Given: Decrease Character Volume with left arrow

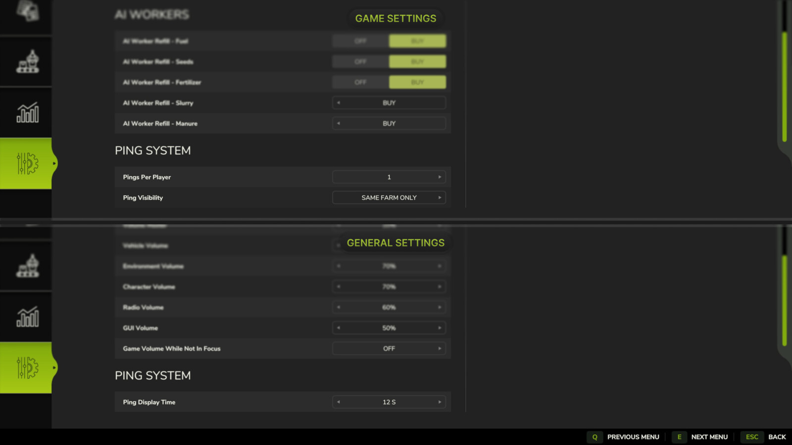Looking at the screenshot, I should (x=339, y=287).
